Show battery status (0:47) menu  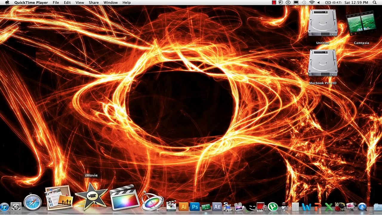point(333,3)
